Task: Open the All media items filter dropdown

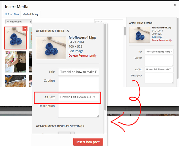Action: click(19, 22)
